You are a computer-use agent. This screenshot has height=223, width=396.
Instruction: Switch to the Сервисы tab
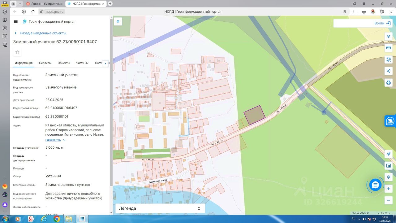pos(45,63)
